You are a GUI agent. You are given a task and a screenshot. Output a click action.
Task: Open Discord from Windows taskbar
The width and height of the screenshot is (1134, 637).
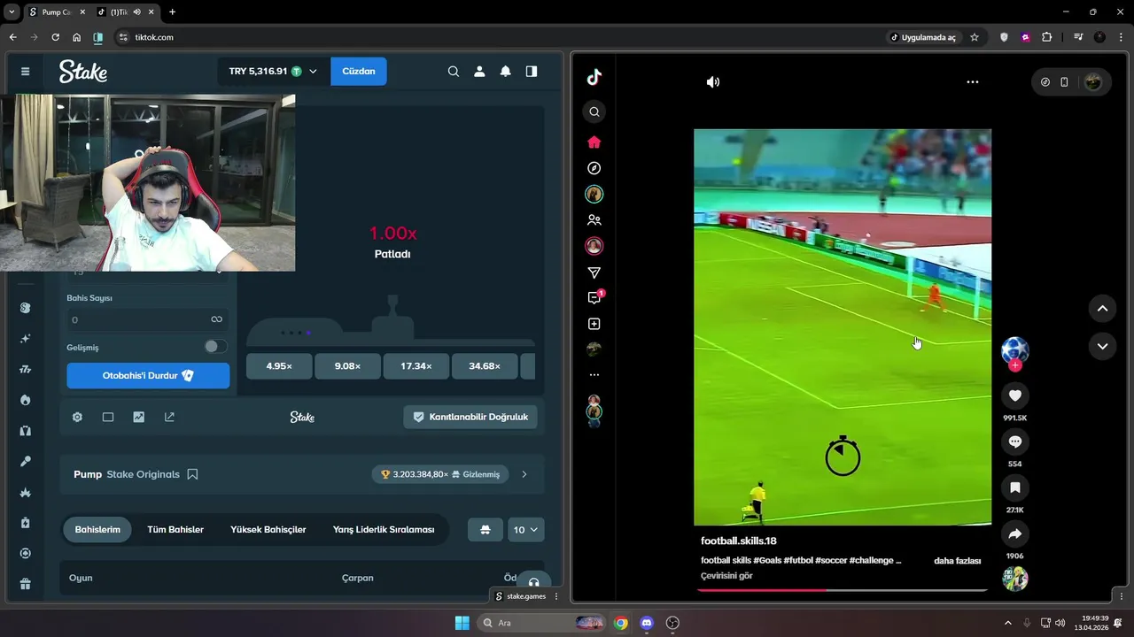[x=647, y=623]
